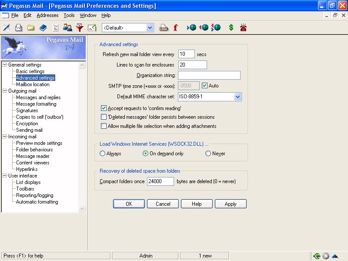This screenshot has width=348, height=261.
Task: Select Copies to self ('outbox') item
Action: (x=40, y=117)
